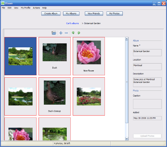The width and height of the screenshot is (167, 147).
Task: Click the Nice flower caption text
Action: tap(89, 71)
